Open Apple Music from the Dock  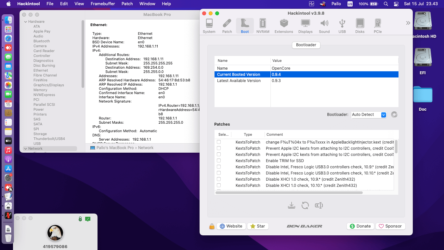[8, 150]
